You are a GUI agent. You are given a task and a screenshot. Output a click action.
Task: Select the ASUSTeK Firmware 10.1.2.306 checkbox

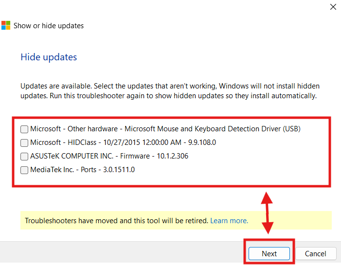pos(24,156)
